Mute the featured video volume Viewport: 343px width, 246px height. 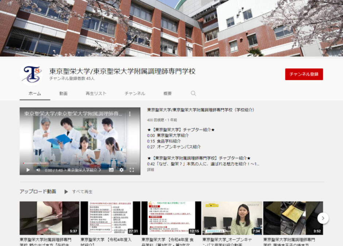pyautogui.click(x=38, y=170)
